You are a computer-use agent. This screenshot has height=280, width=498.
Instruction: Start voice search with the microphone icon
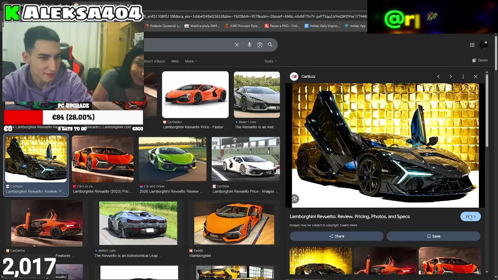click(x=249, y=45)
